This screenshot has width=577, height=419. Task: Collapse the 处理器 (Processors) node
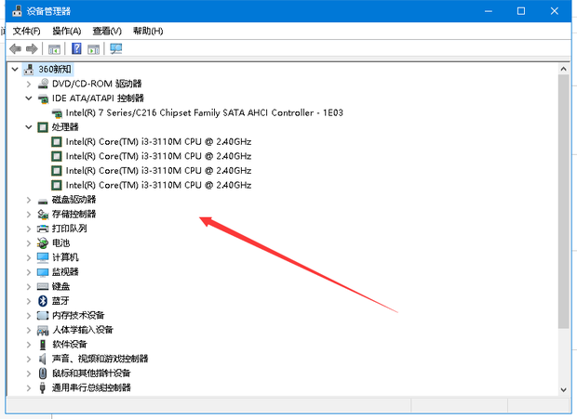pyautogui.click(x=29, y=127)
